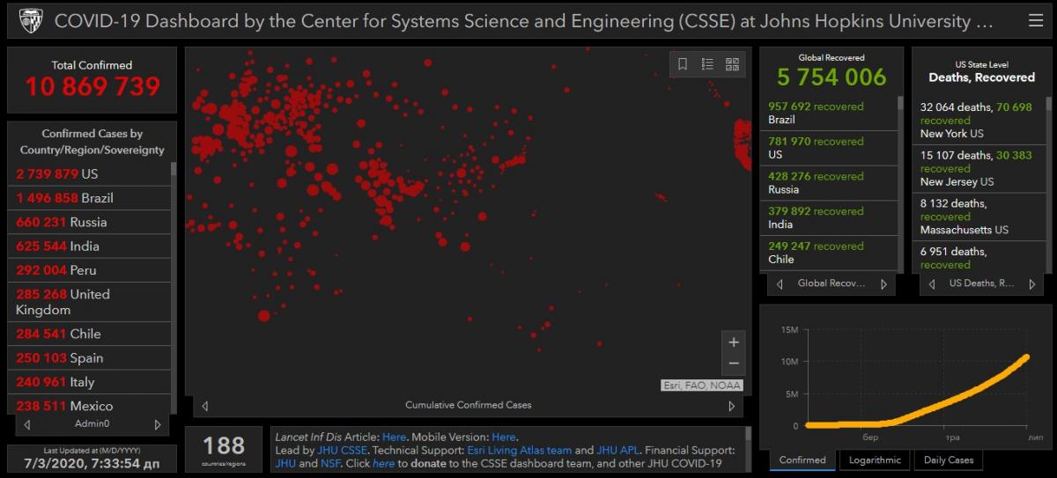The width and height of the screenshot is (1057, 478).
Task: Zoom in on the map
Action: pyautogui.click(x=734, y=342)
